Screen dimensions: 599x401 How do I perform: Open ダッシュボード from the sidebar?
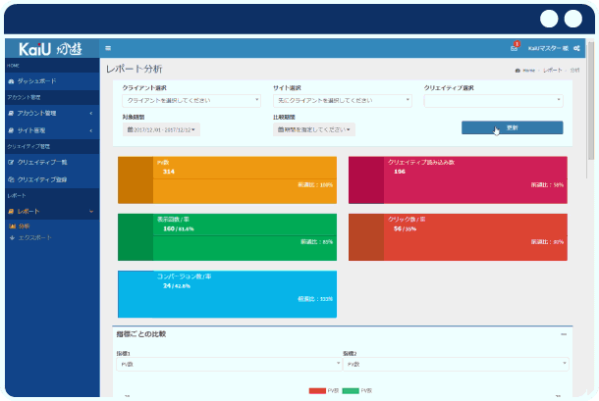(x=37, y=81)
